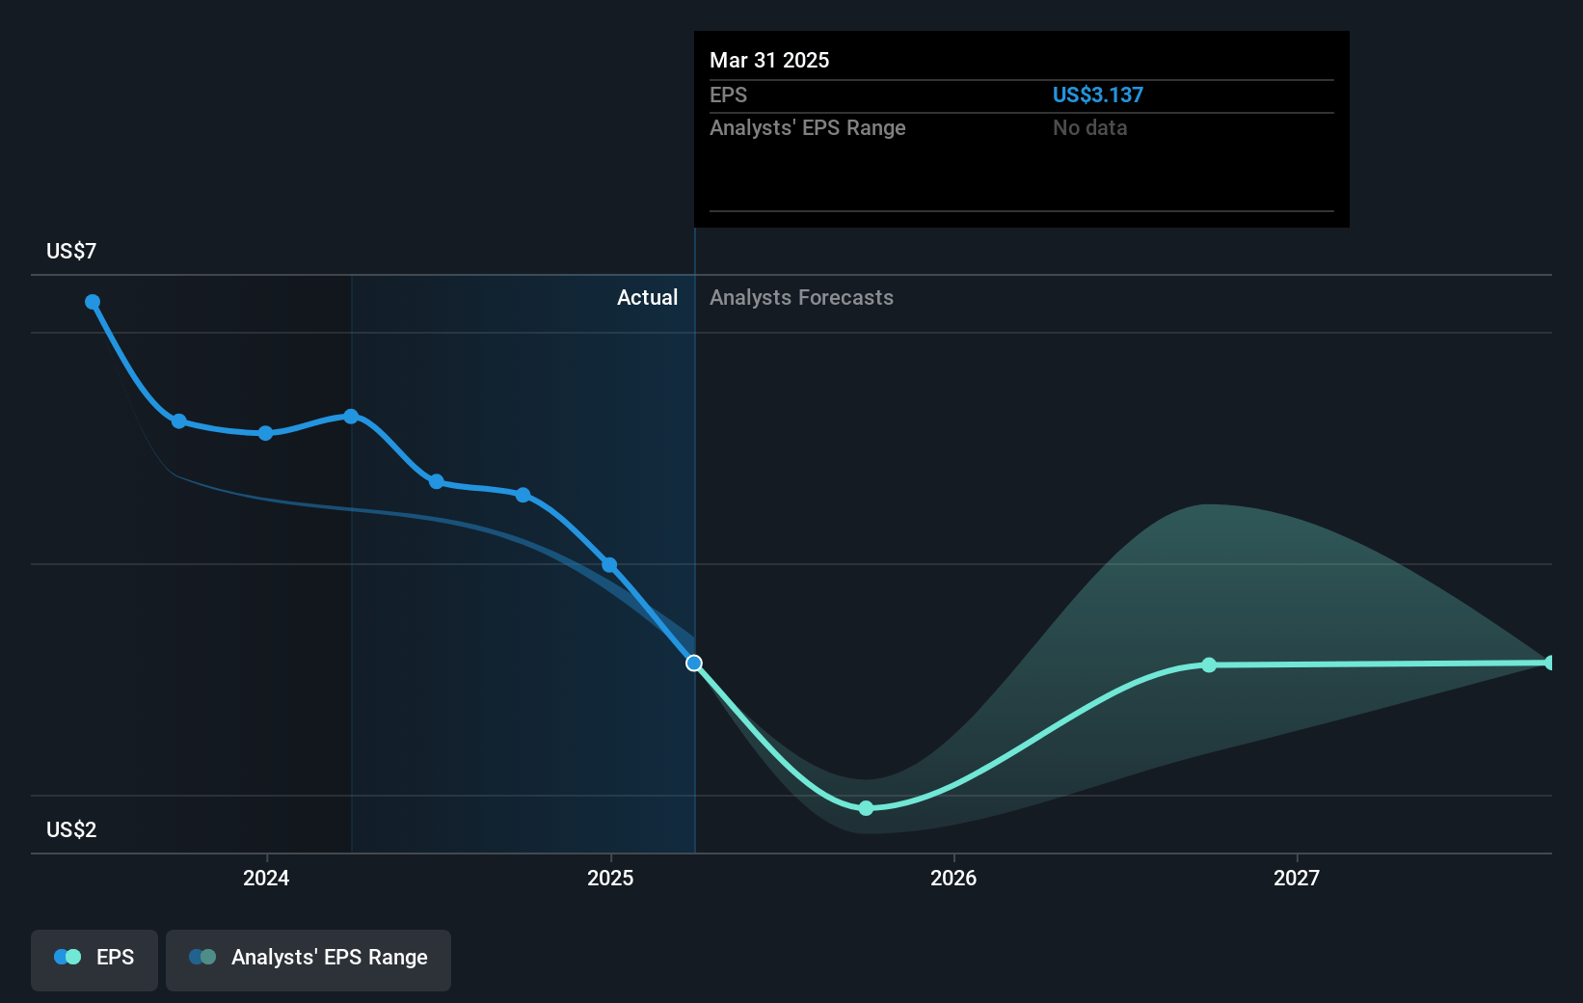Click the US$2 axis label
Screen dimensions: 1583x1003
click(x=71, y=829)
